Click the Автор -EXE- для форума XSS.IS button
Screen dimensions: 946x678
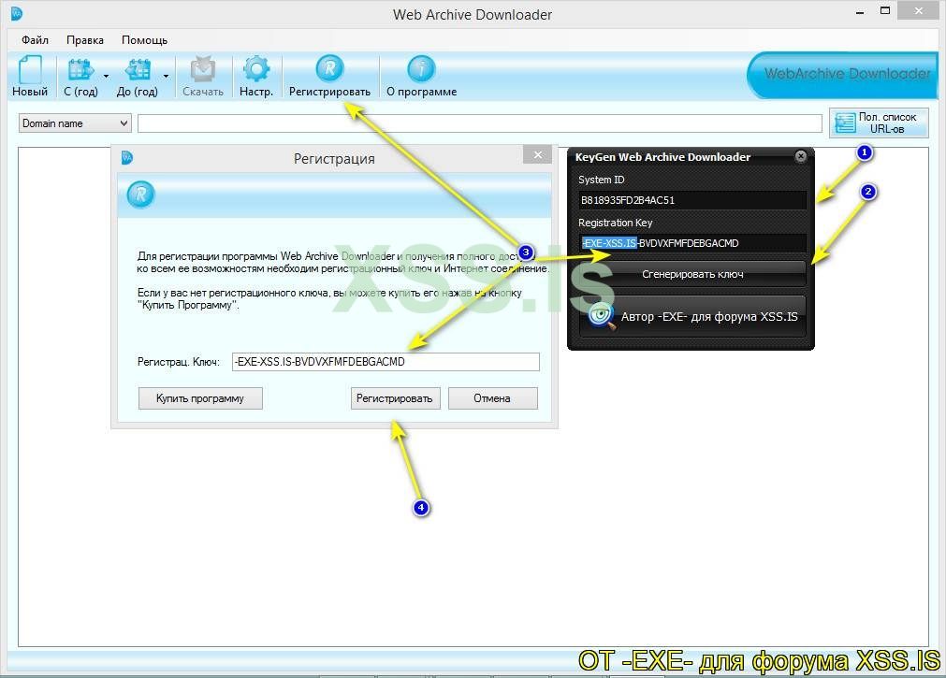(x=692, y=316)
